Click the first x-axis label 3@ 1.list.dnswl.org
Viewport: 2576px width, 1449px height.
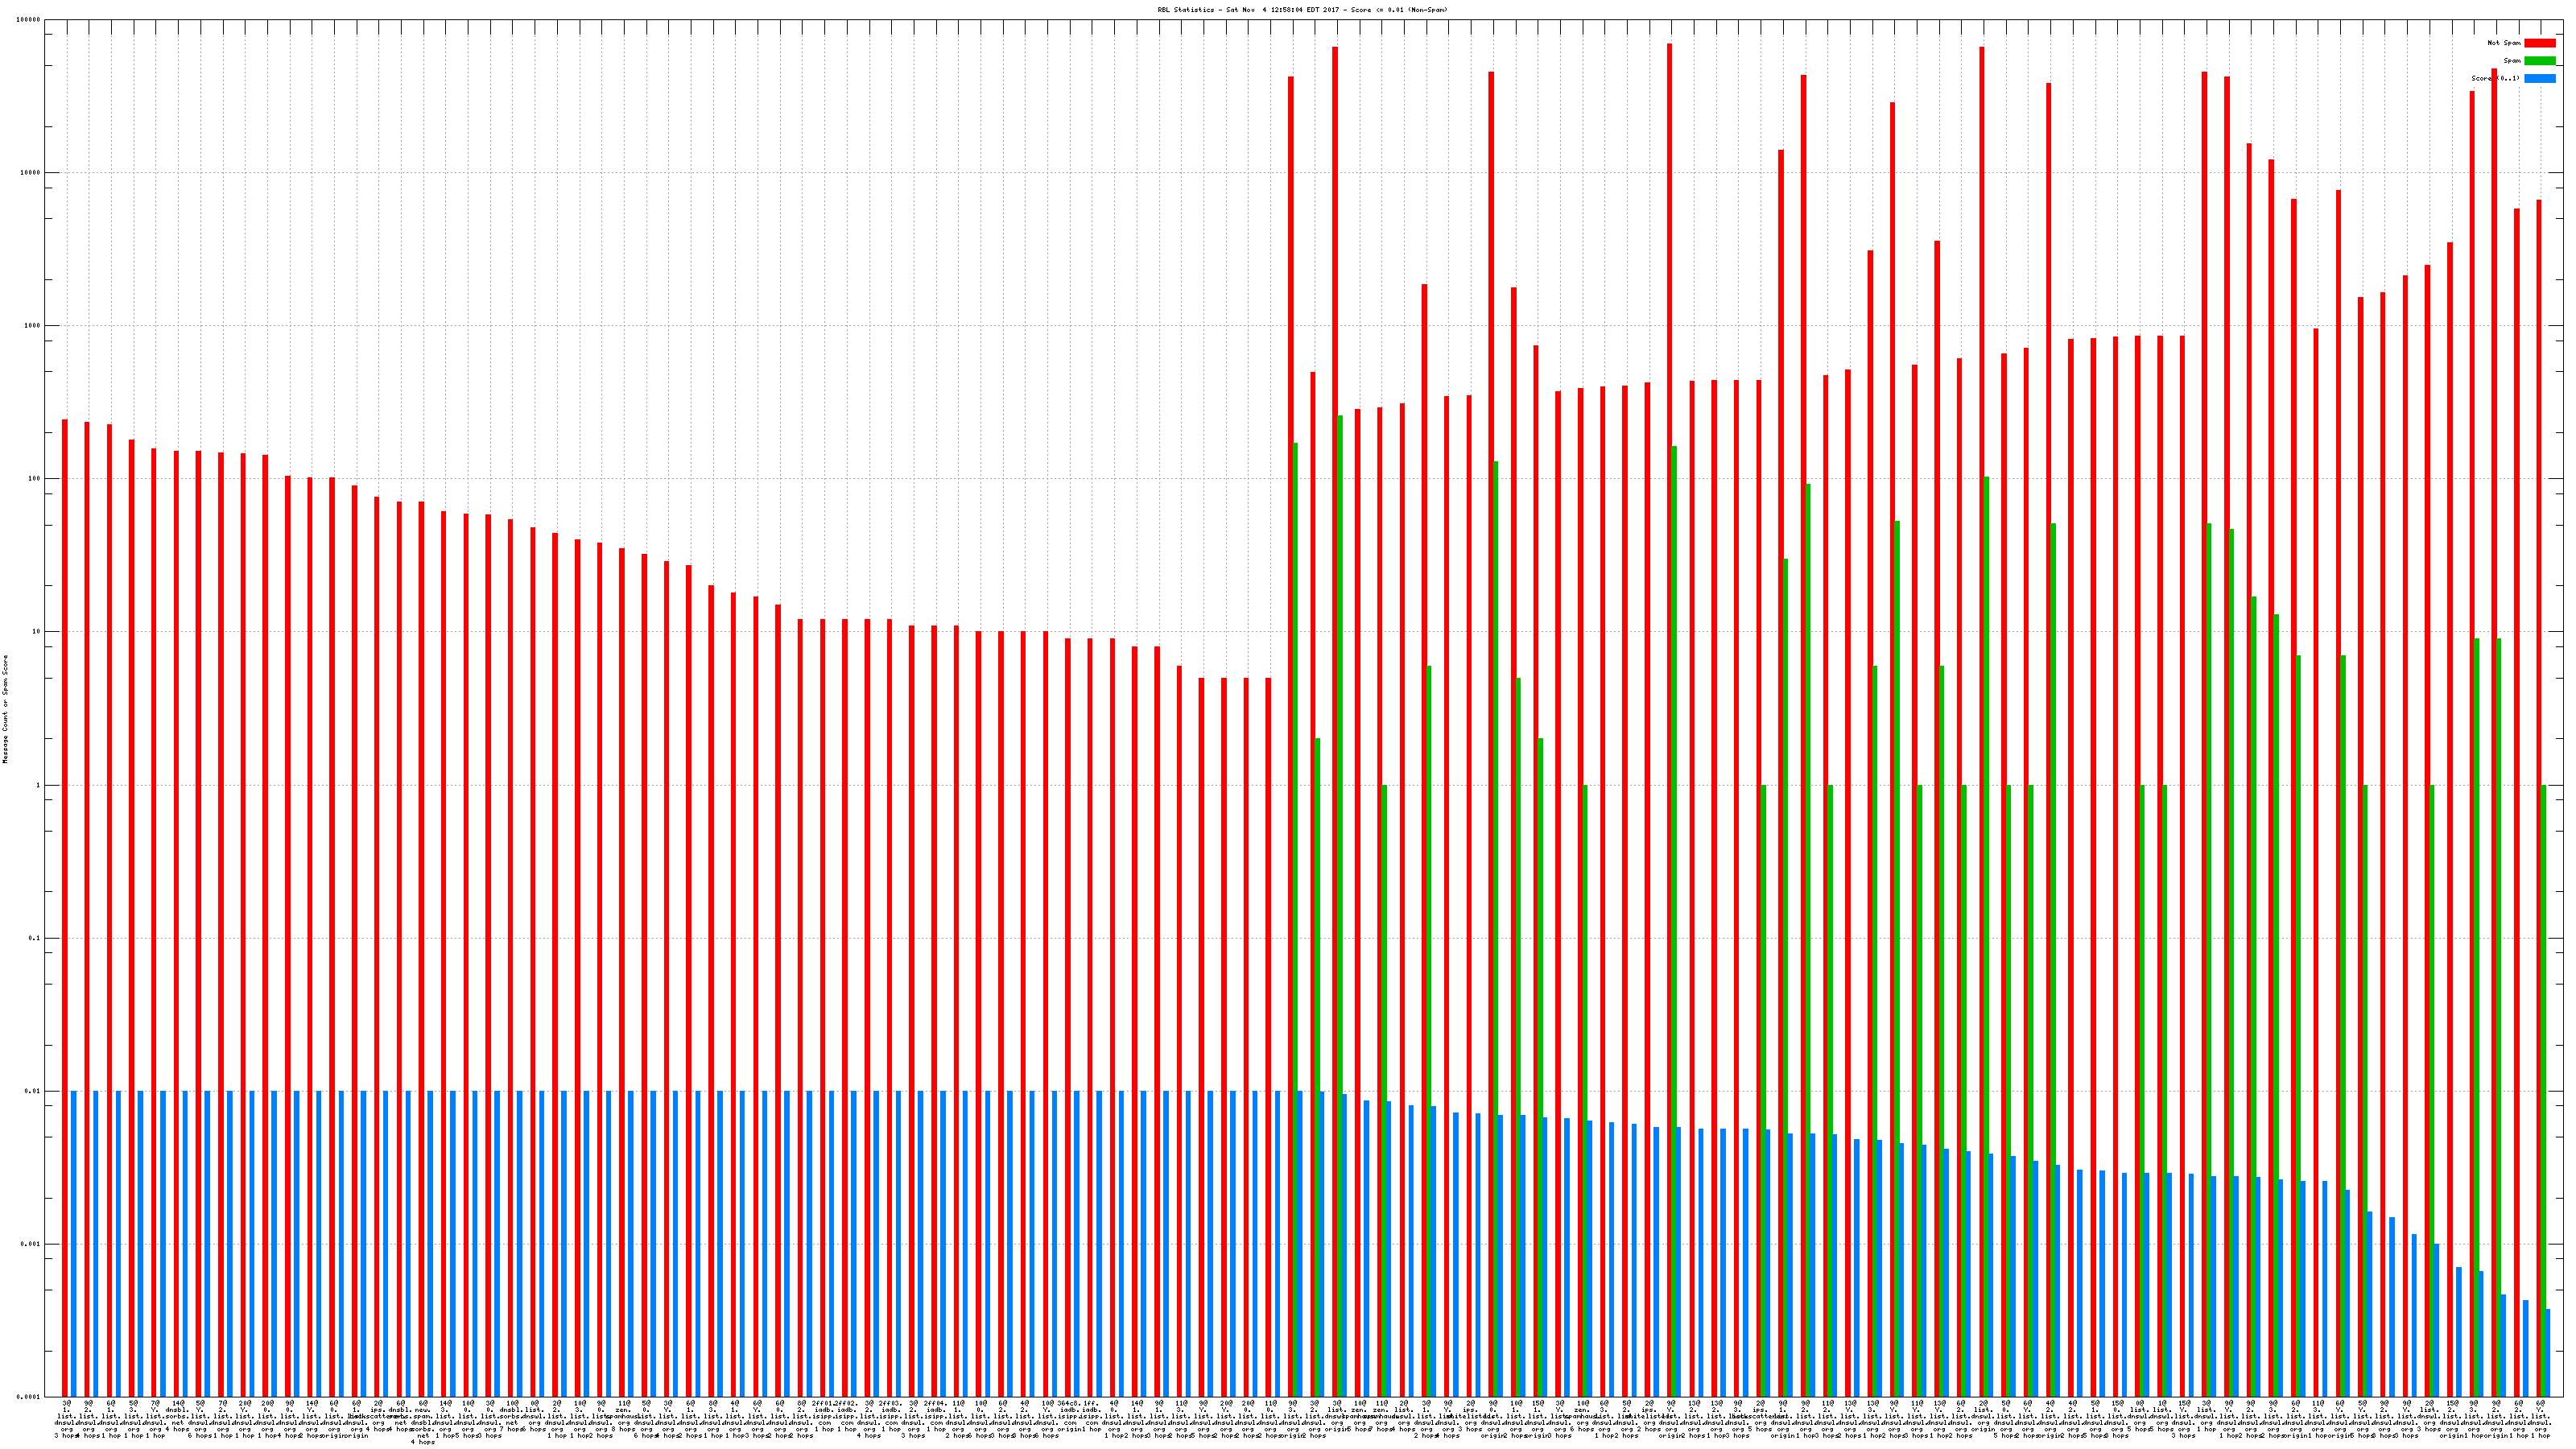[x=66, y=1419]
